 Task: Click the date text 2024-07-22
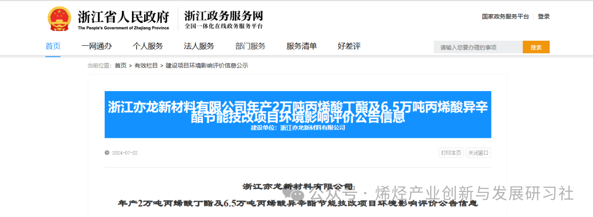point(125,153)
